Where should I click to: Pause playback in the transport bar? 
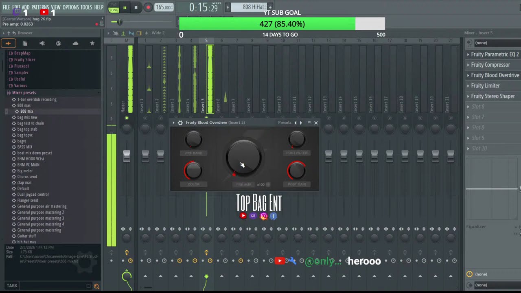pos(125,7)
